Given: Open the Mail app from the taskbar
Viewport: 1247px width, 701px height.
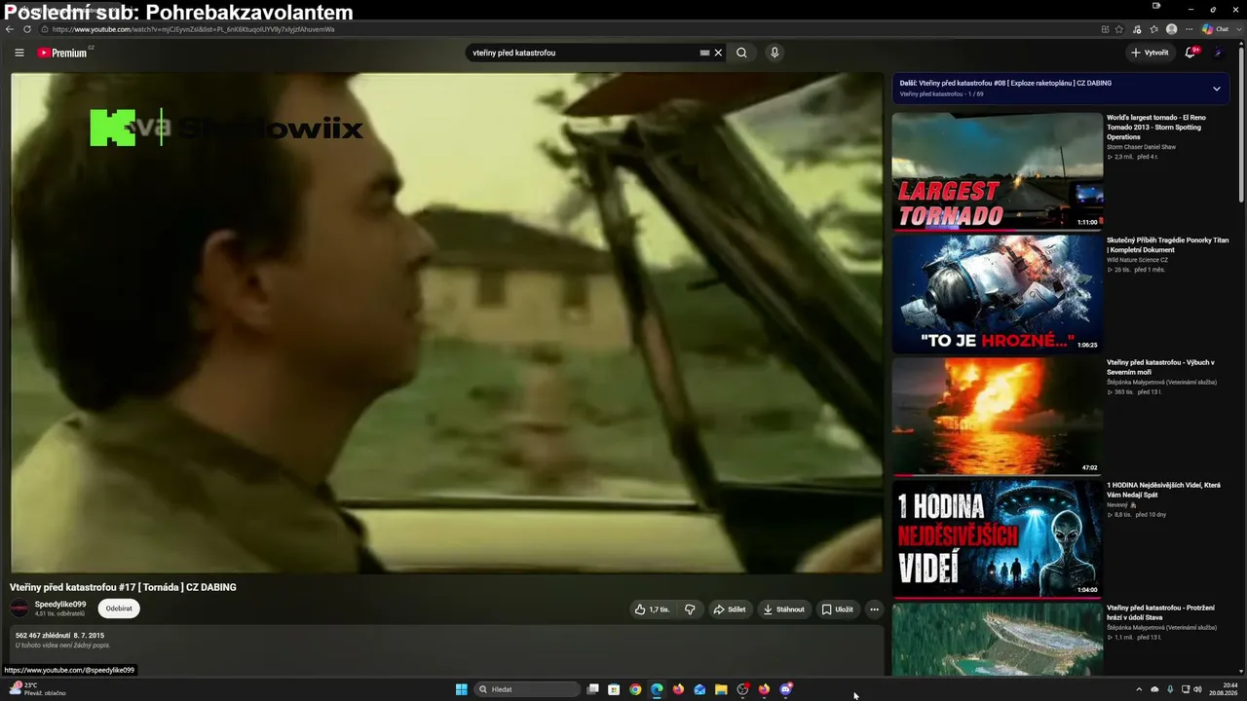Looking at the screenshot, I should 699,689.
